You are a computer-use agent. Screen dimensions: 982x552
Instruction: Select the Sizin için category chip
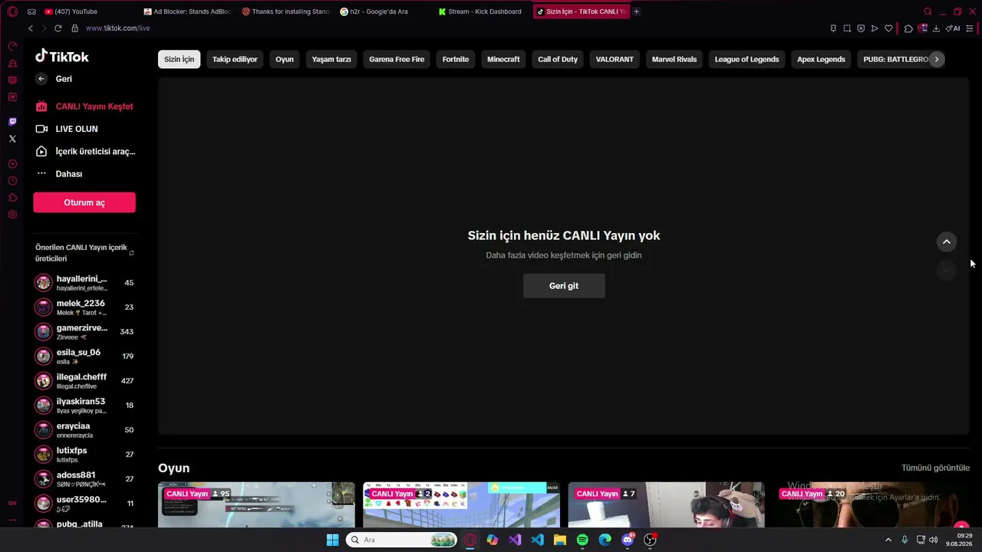[x=179, y=59]
